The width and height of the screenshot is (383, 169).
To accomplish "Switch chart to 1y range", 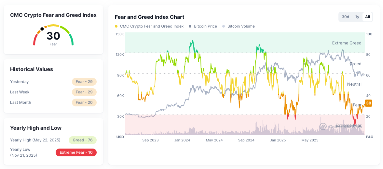I will tap(357, 17).
